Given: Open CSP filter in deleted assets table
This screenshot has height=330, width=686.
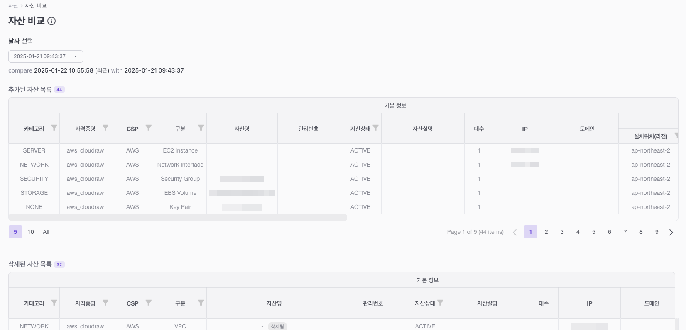Looking at the screenshot, I should [148, 303].
